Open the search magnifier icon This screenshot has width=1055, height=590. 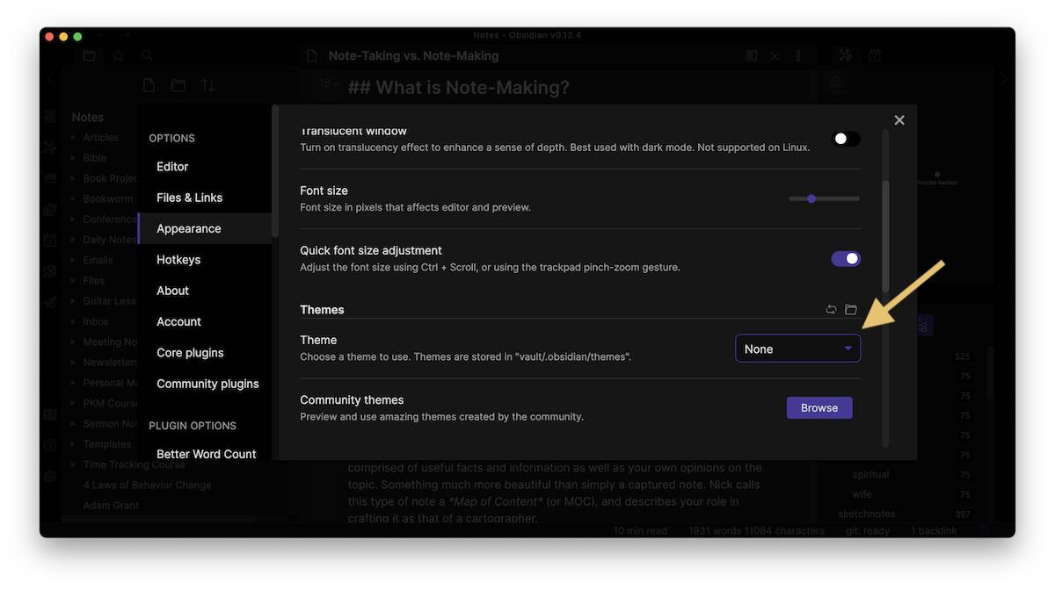(147, 55)
